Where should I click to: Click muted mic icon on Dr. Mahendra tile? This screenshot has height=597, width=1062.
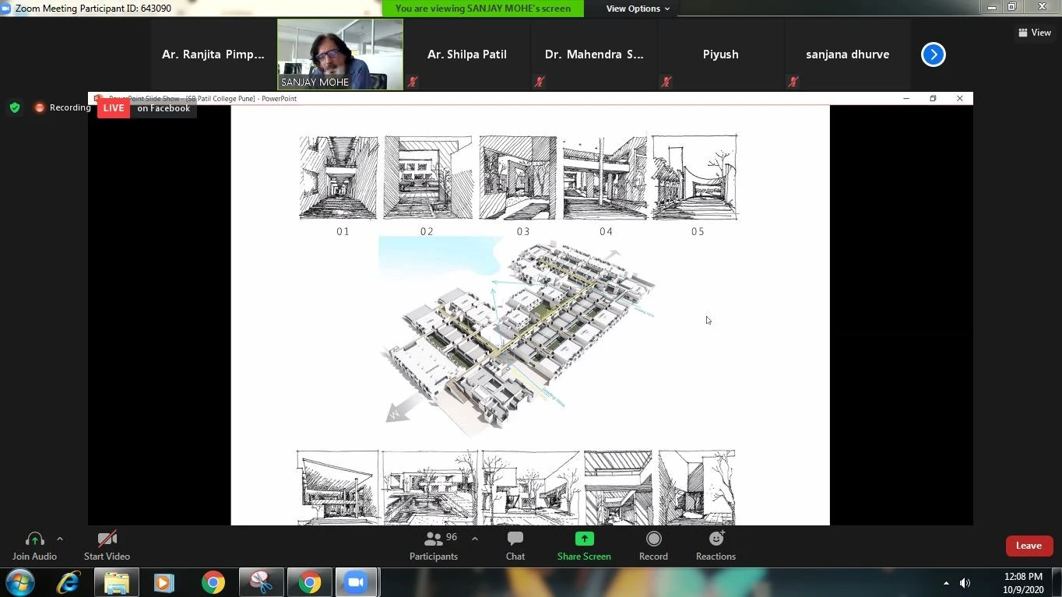coord(540,82)
